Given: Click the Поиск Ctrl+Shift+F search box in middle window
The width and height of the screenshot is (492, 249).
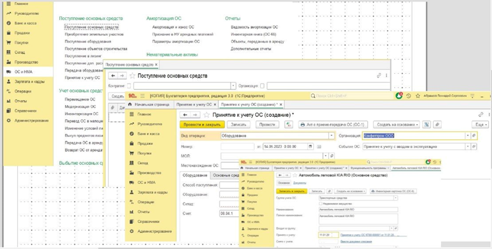Looking at the screenshot, I should coord(350,96).
